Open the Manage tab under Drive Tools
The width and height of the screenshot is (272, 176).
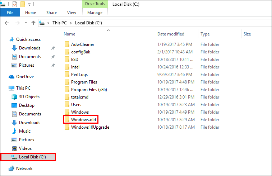click(95, 13)
